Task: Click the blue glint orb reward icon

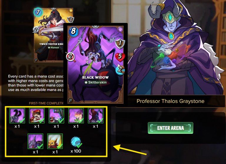Action: point(76,142)
